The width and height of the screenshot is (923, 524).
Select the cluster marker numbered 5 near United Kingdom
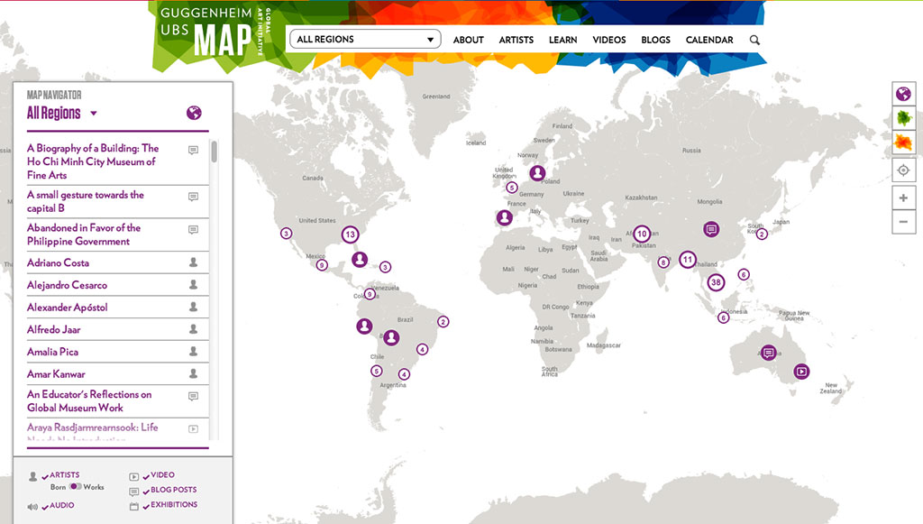[x=512, y=188]
